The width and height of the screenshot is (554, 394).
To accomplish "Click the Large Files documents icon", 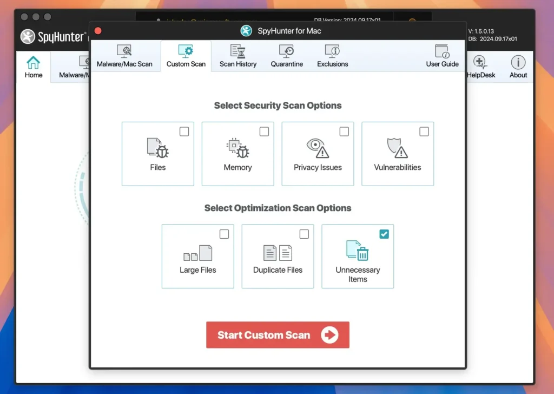I will (198, 253).
